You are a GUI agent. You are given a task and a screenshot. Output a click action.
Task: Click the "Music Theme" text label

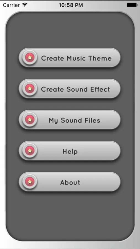point(89,58)
